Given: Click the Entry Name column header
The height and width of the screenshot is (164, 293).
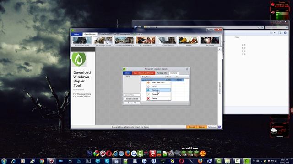Looking at the screenshot, I should tap(153, 77).
